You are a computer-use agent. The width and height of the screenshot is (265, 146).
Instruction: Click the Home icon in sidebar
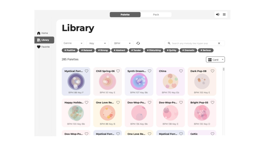[x=39, y=33]
